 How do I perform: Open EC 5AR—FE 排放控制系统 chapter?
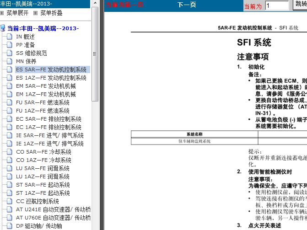click(x=48, y=119)
